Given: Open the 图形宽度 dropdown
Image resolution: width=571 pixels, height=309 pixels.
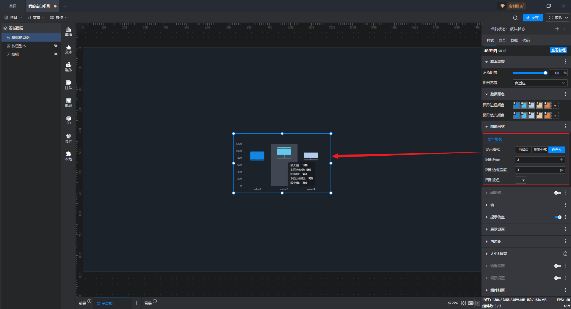Looking at the screenshot, I should click(540, 83).
